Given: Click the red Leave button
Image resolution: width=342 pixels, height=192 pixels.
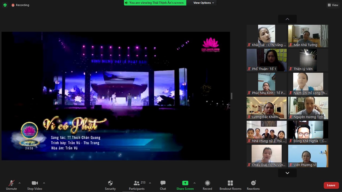Looking at the screenshot, I should pos(331,185).
